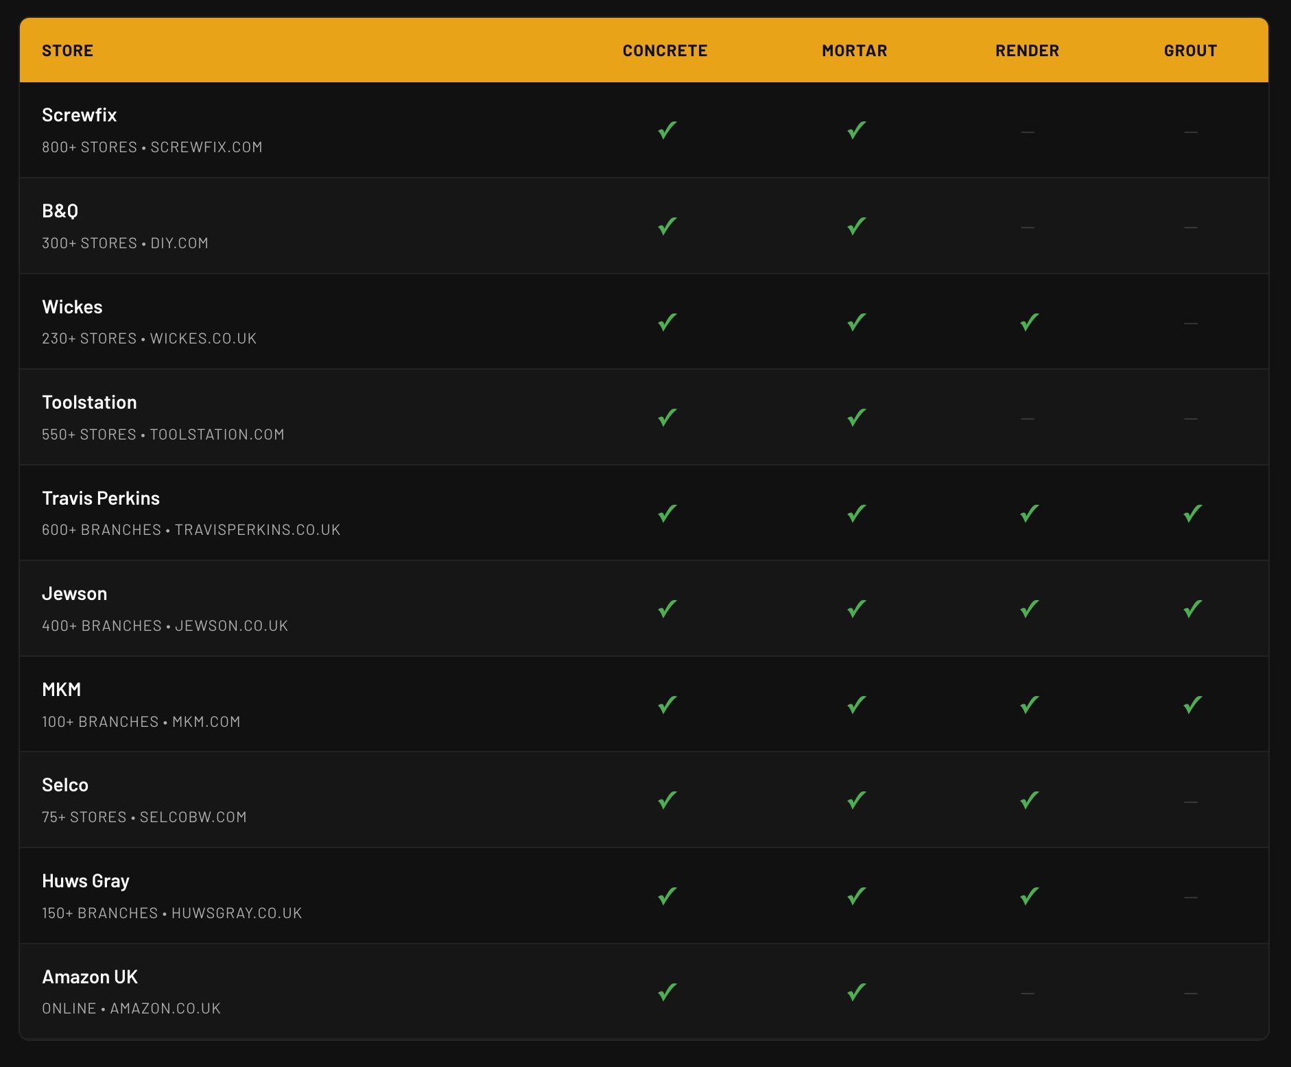Select the B&Q Mortar checkmark
1291x1067 pixels.
(x=856, y=226)
